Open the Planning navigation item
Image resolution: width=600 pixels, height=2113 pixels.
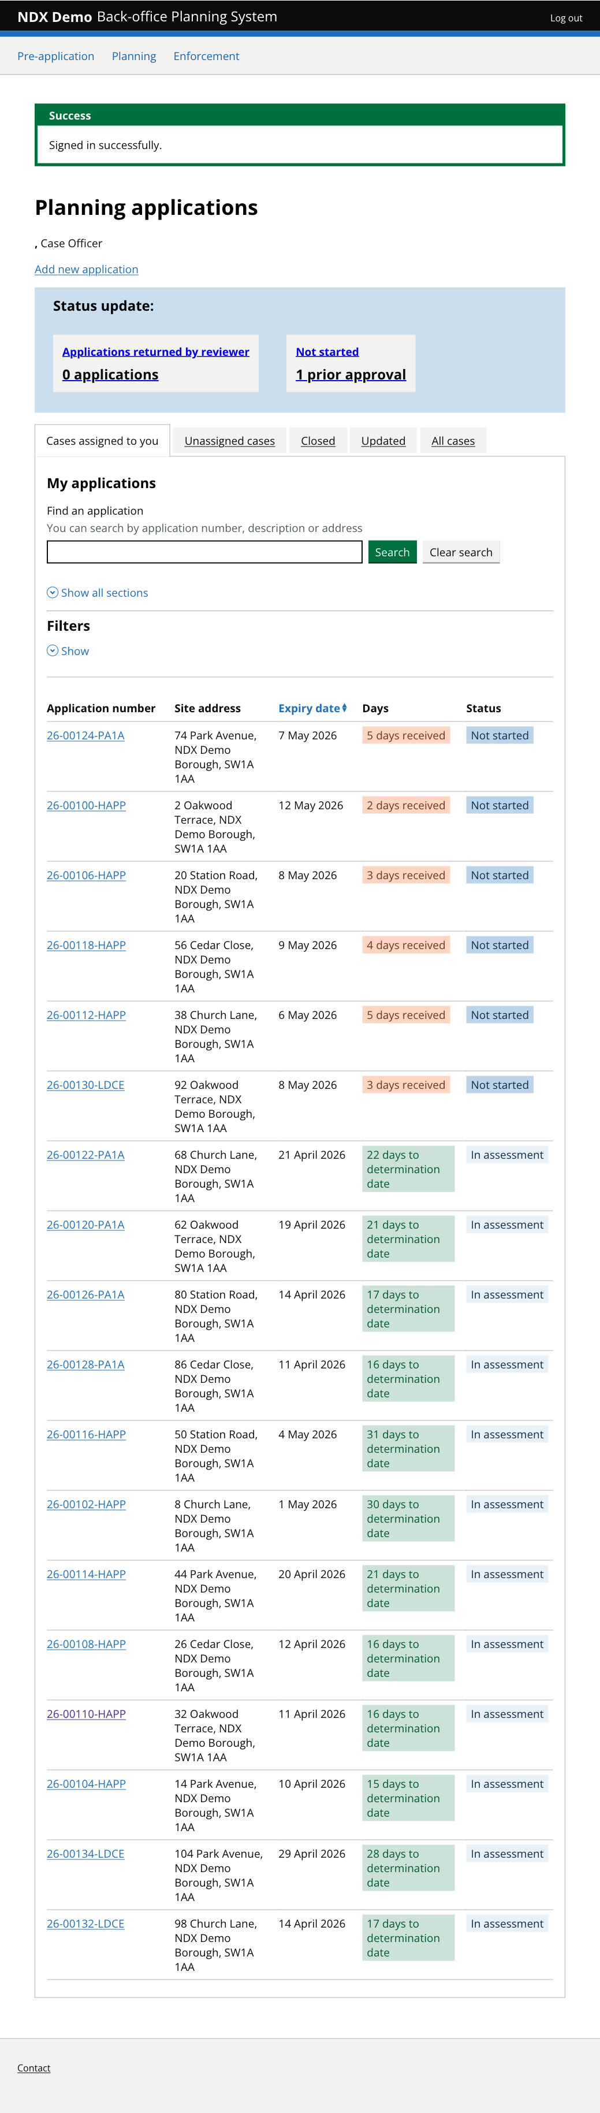pos(133,56)
